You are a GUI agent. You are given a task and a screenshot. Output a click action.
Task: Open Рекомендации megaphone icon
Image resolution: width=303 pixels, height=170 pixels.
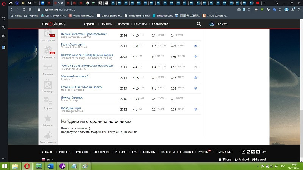pyautogui.click(x=48, y=135)
